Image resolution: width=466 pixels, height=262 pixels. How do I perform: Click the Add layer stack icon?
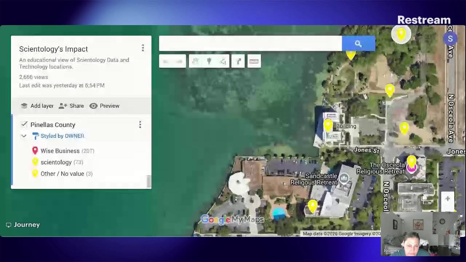(x=24, y=106)
